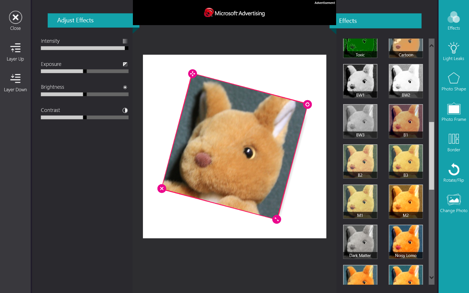Set the Brightness slider
469x293 pixels.
(x=85, y=95)
